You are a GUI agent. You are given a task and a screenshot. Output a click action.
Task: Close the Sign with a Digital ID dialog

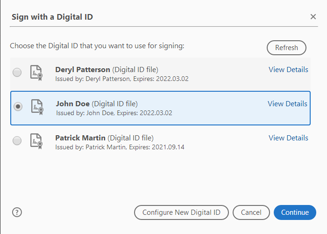[313, 17]
